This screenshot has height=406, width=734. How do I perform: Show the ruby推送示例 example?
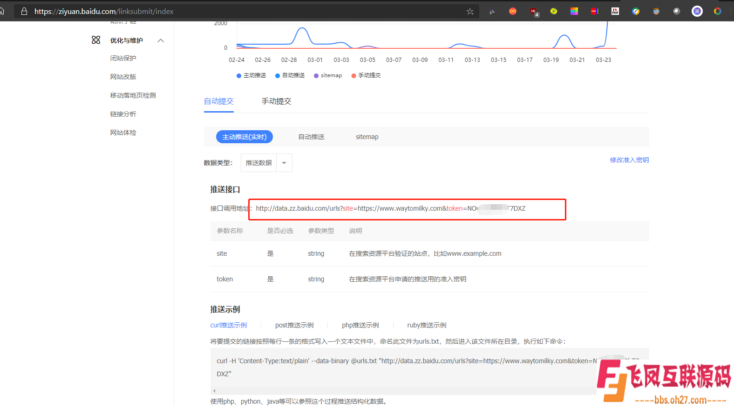click(x=427, y=325)
